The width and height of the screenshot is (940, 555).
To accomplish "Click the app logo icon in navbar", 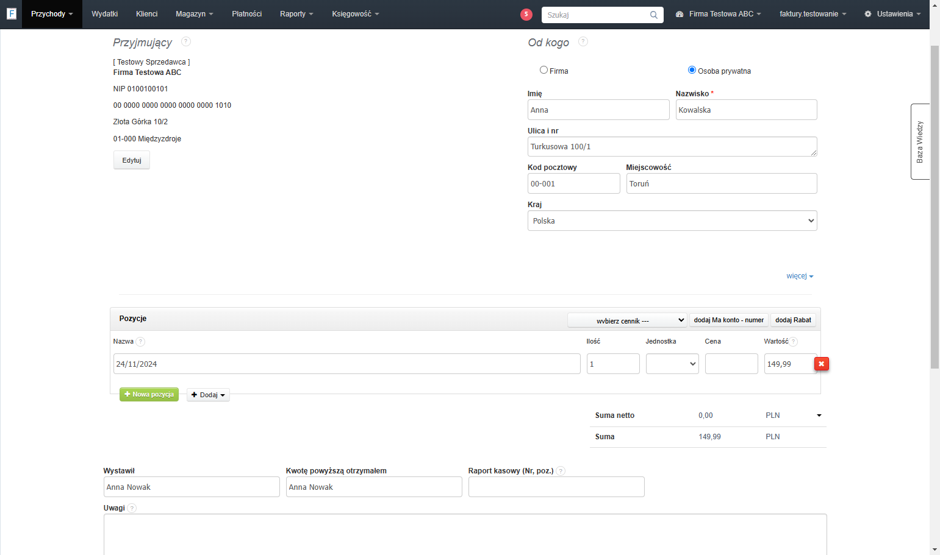I will click(x=11, y=13).
